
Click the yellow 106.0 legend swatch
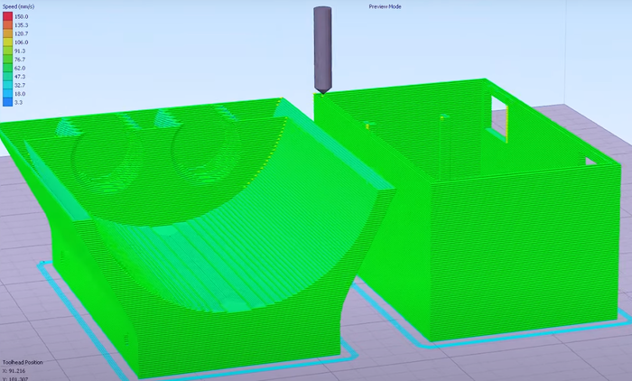(x=6, y=42)
